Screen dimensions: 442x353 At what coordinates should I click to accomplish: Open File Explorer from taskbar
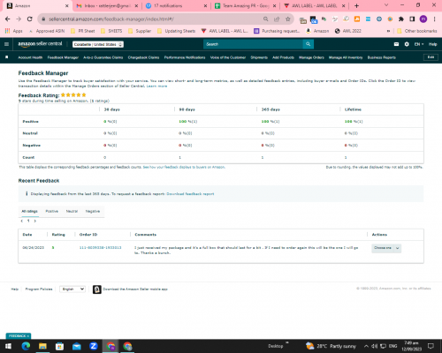(x=42, y=346)
